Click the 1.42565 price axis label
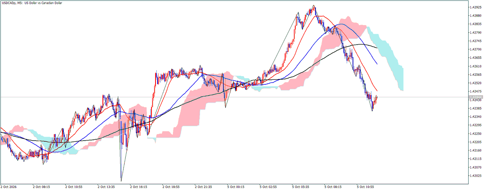The image size is (486, 190). coord(476,75)
